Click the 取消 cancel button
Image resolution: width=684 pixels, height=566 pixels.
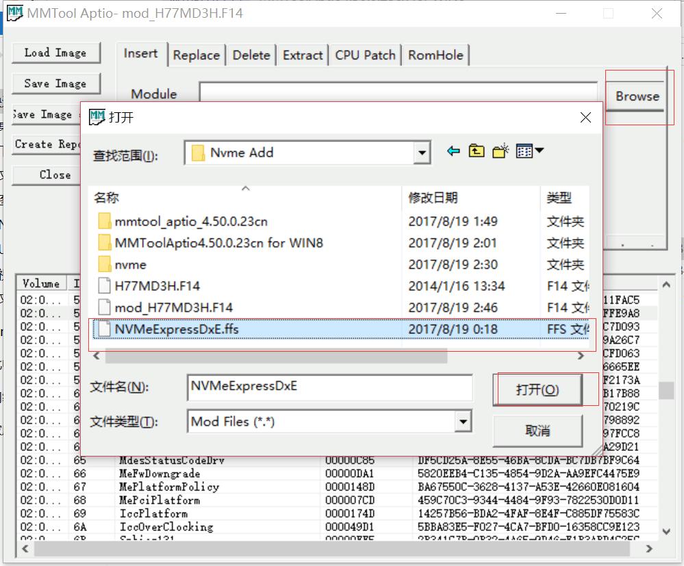point(537,431)
